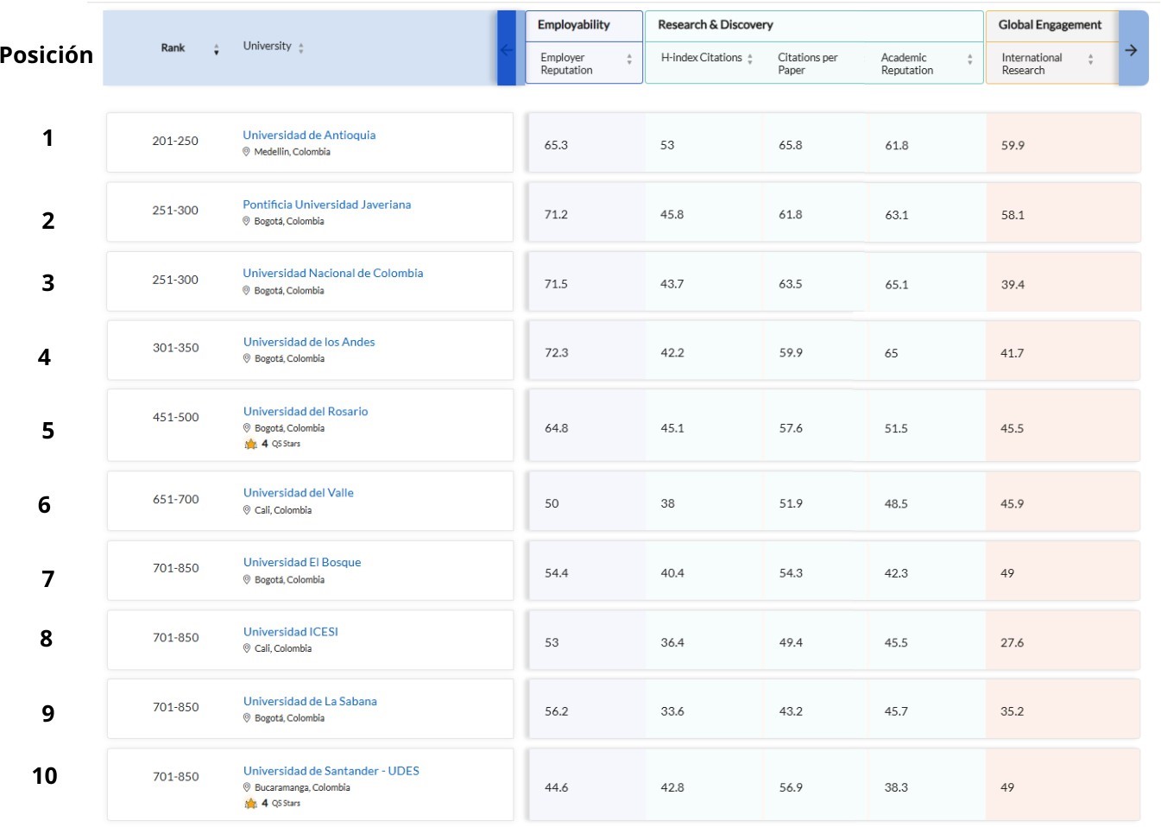Open Universidad del Valle link
Screen dimensions: 1161x827
pos(299,493)
